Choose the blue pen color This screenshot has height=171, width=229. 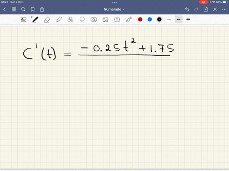(x=150, y=19)
